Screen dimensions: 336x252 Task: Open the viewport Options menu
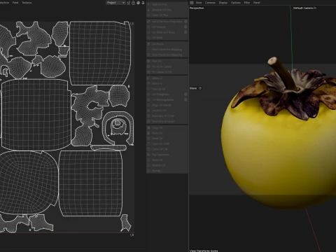(x=236, y=3)
